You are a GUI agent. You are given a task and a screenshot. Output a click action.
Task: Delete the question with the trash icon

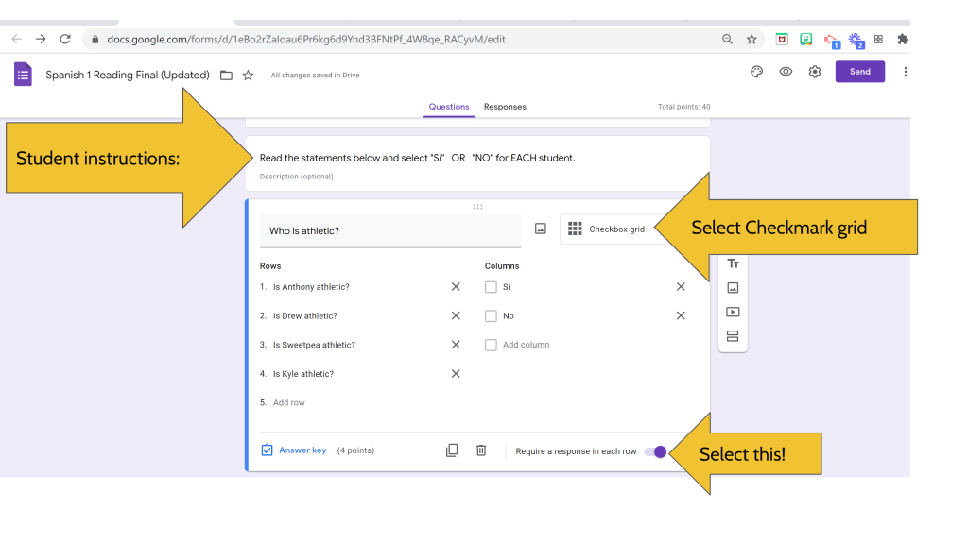(481, 450)
